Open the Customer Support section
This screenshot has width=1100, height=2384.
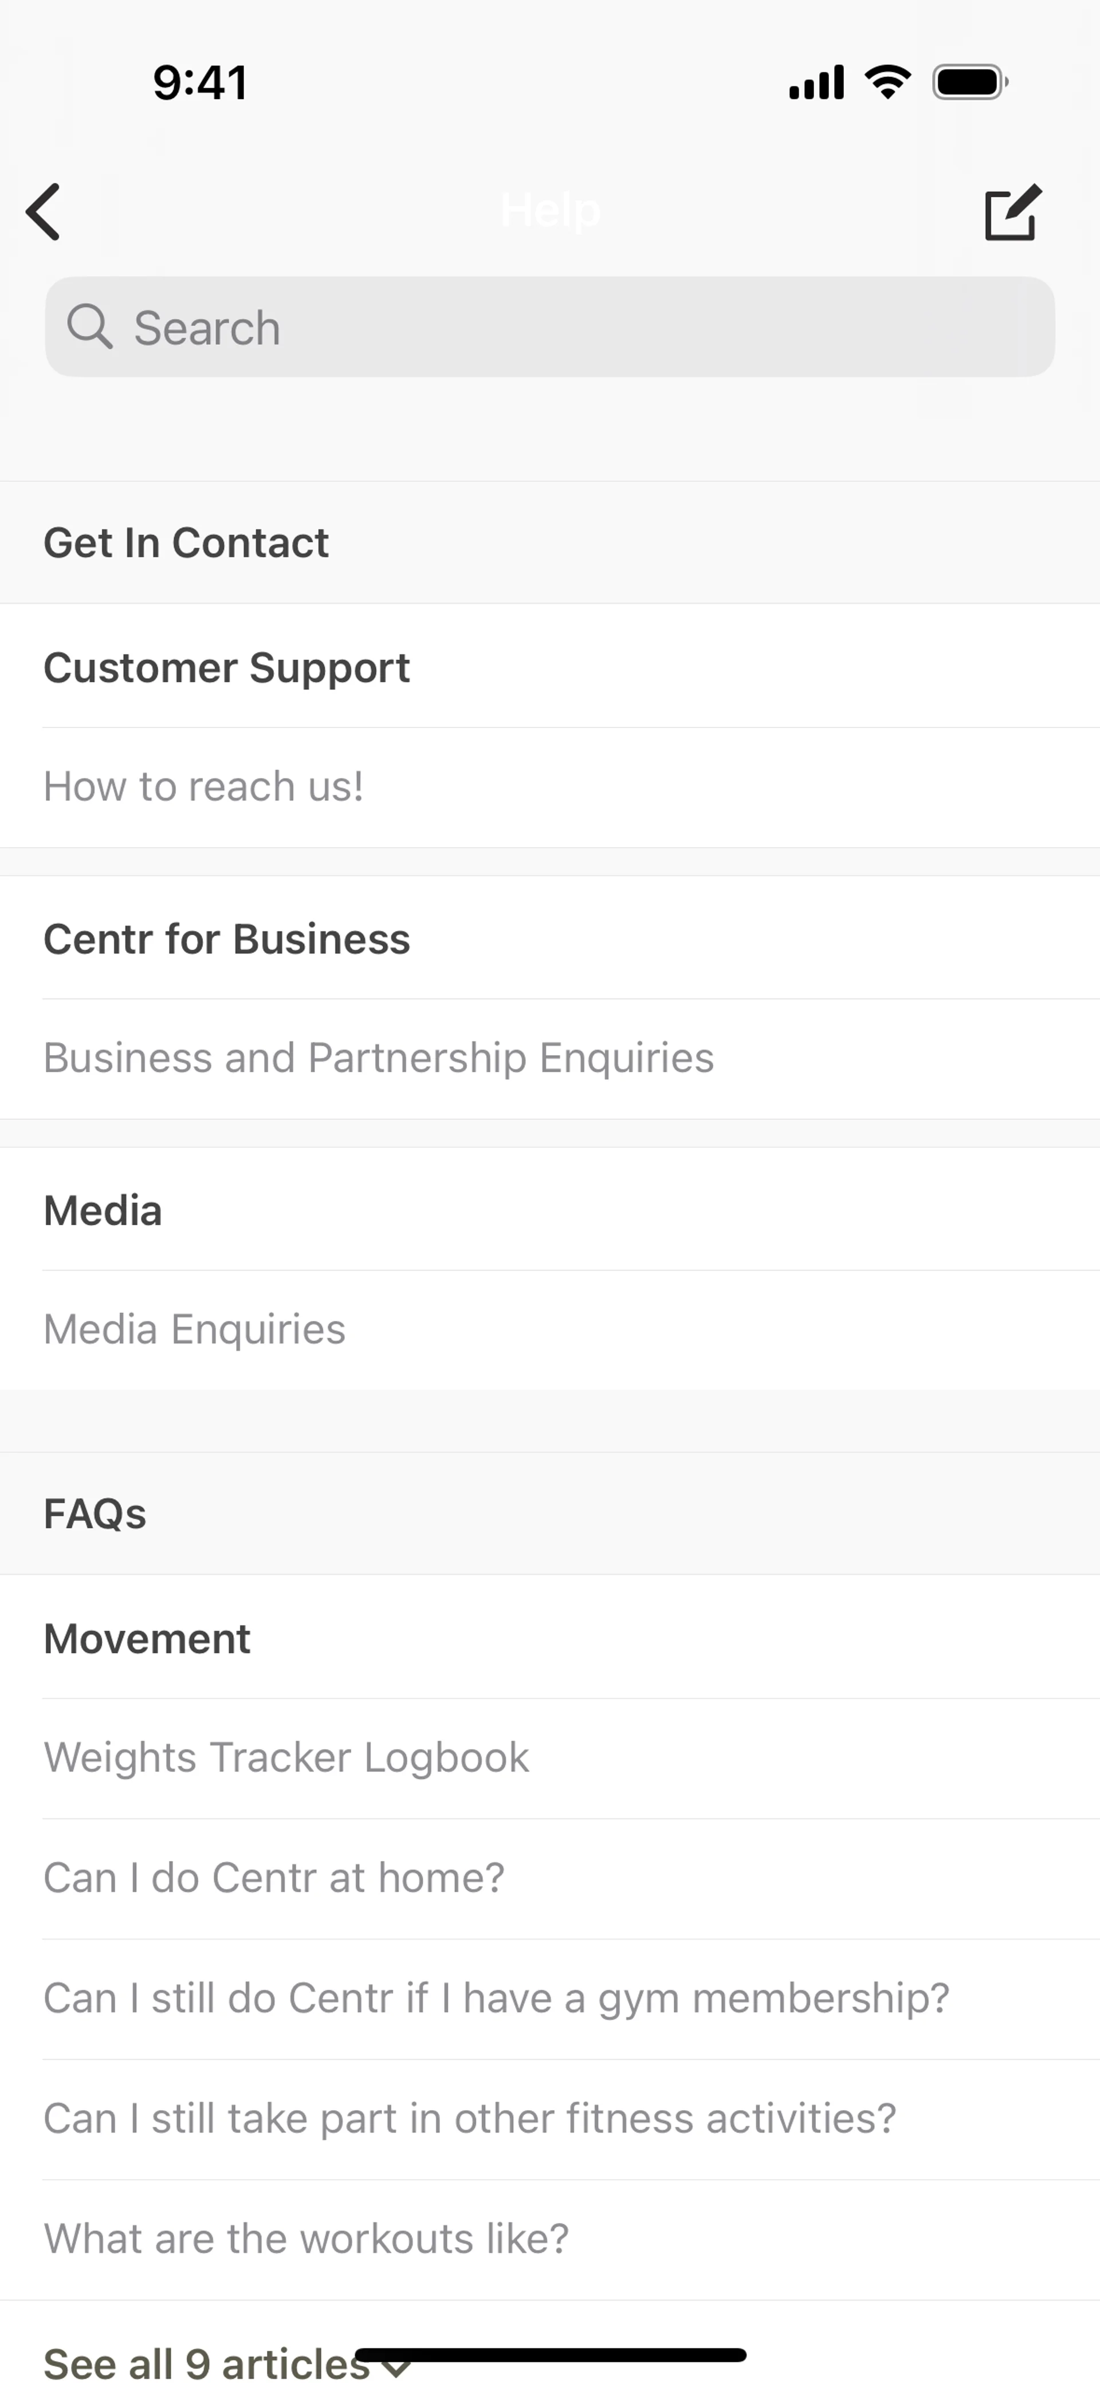coord(227,667)
